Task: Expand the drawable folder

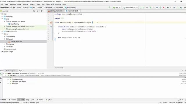Action: pos(4,37)
